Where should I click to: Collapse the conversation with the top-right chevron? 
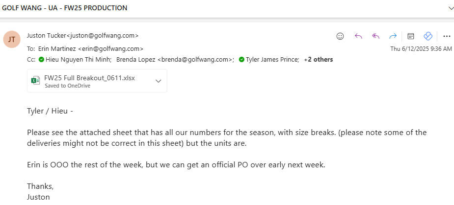(x=451, y=8)
